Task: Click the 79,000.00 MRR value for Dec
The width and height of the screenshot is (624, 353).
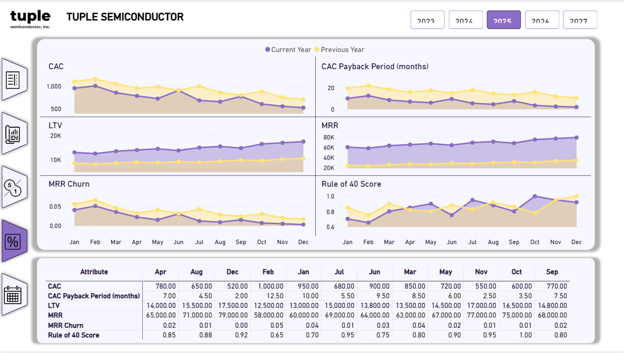Action: pos(233,315)
